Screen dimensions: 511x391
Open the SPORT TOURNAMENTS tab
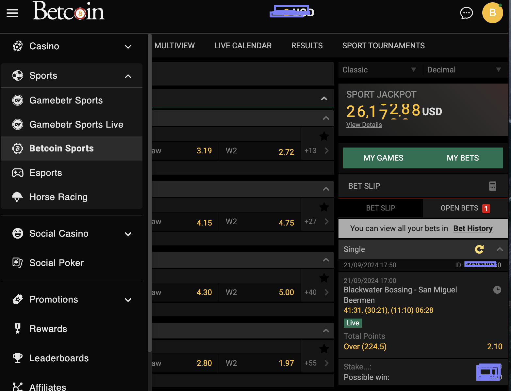pyautogui.click(x=383, y=46)
